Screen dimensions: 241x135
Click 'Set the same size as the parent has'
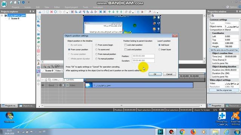click(224, 50)
